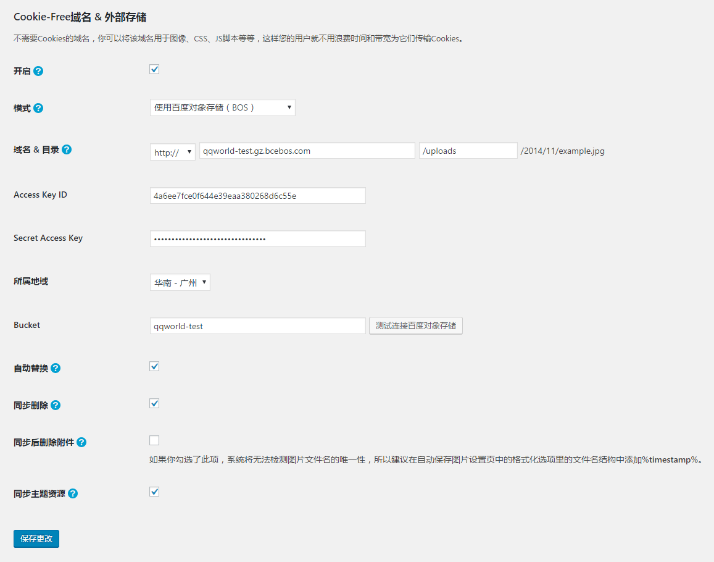
Task: Open the help icon beside 开启
Action: click(38, 71)
